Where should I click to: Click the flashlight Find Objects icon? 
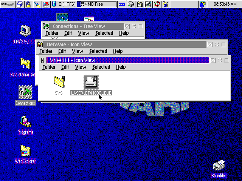tap(37, 4)
